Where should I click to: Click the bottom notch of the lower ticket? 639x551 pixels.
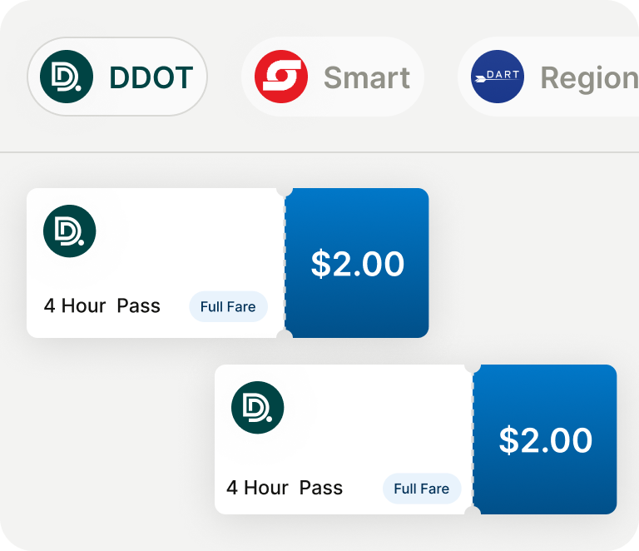pyautogui.click(x=473, y=511)
